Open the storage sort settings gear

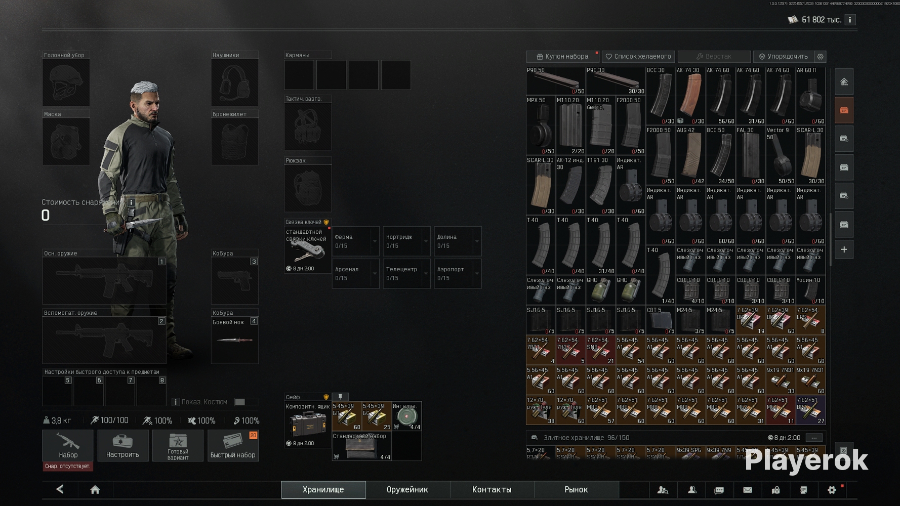821,57
